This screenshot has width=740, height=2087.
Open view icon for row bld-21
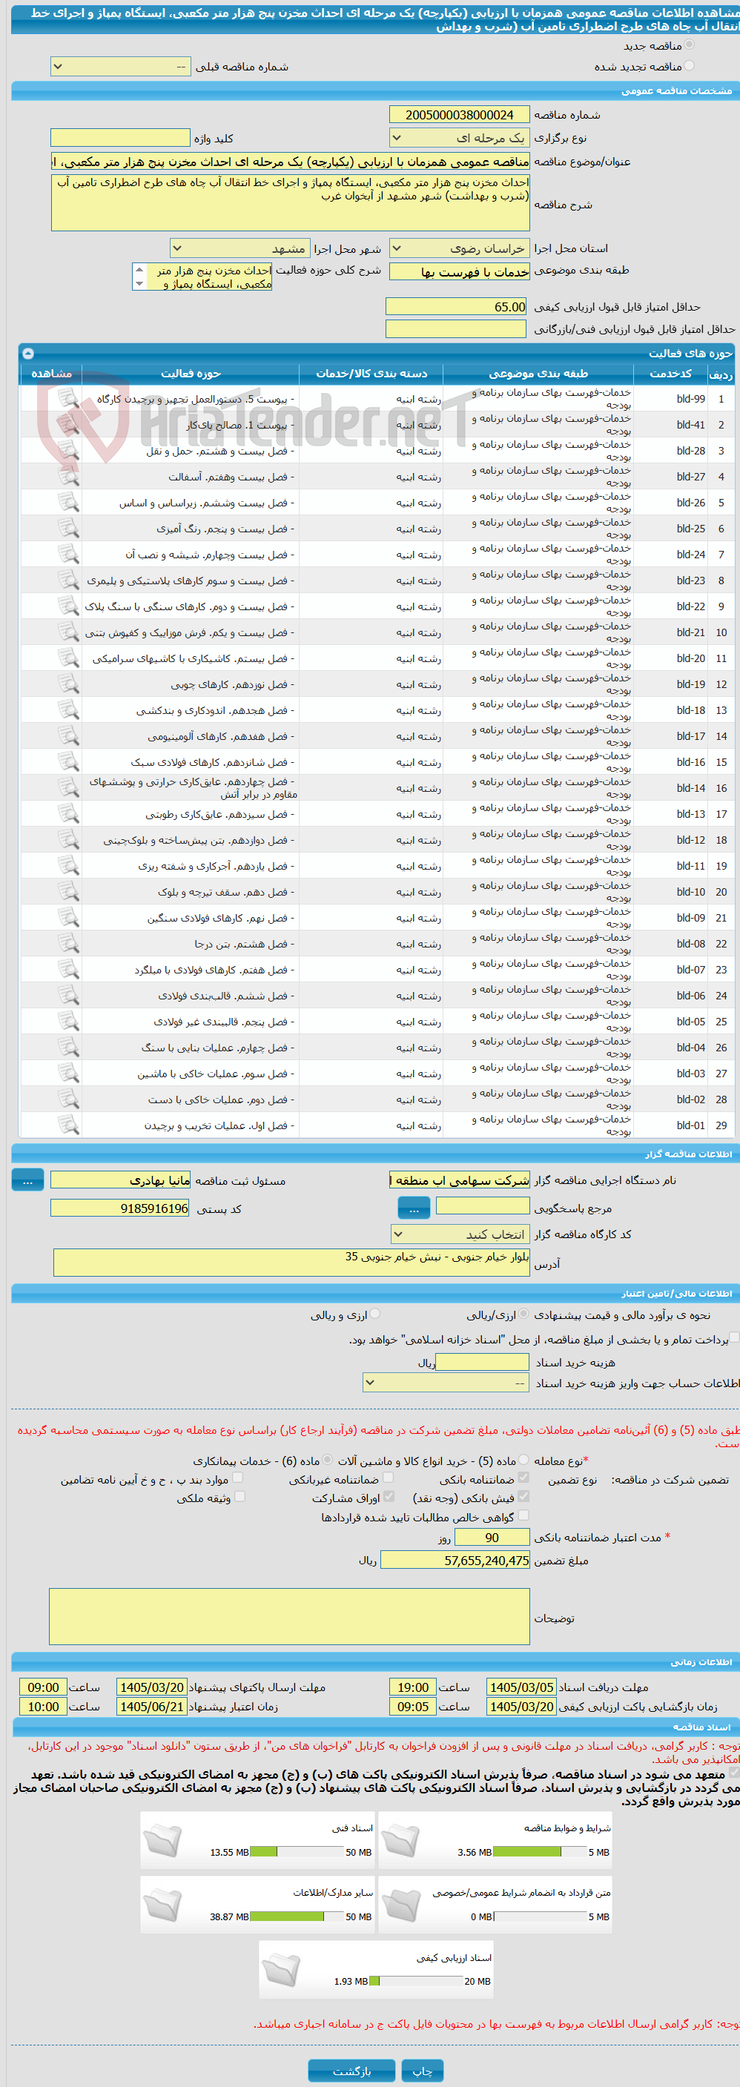click(69, 632)
